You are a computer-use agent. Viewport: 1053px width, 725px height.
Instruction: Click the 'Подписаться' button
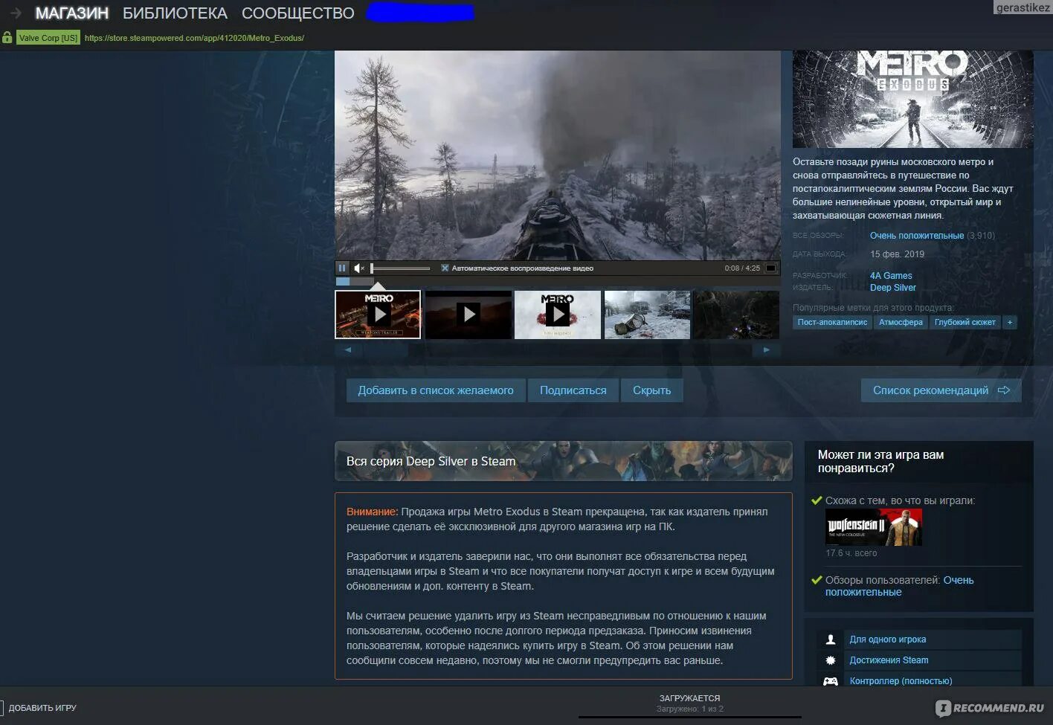click(x=573, y=390)
